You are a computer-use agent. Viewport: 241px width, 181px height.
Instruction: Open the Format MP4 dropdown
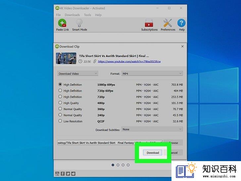[152, 74]
